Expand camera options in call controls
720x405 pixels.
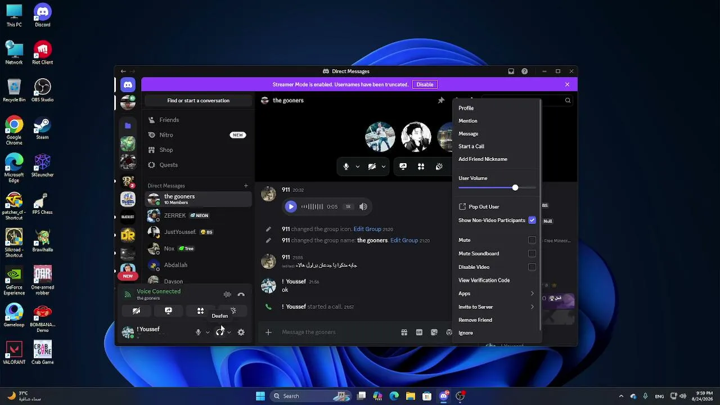coord(384,166)
